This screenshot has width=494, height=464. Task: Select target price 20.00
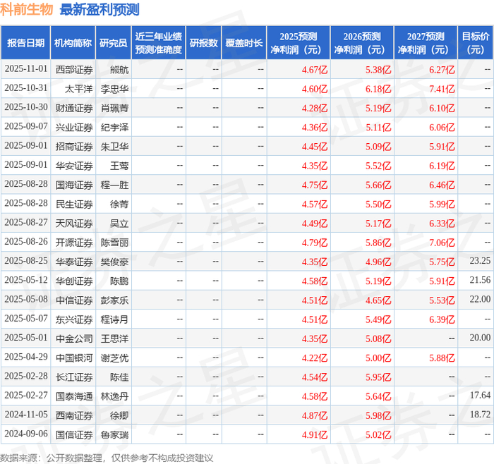pos(480,338)
